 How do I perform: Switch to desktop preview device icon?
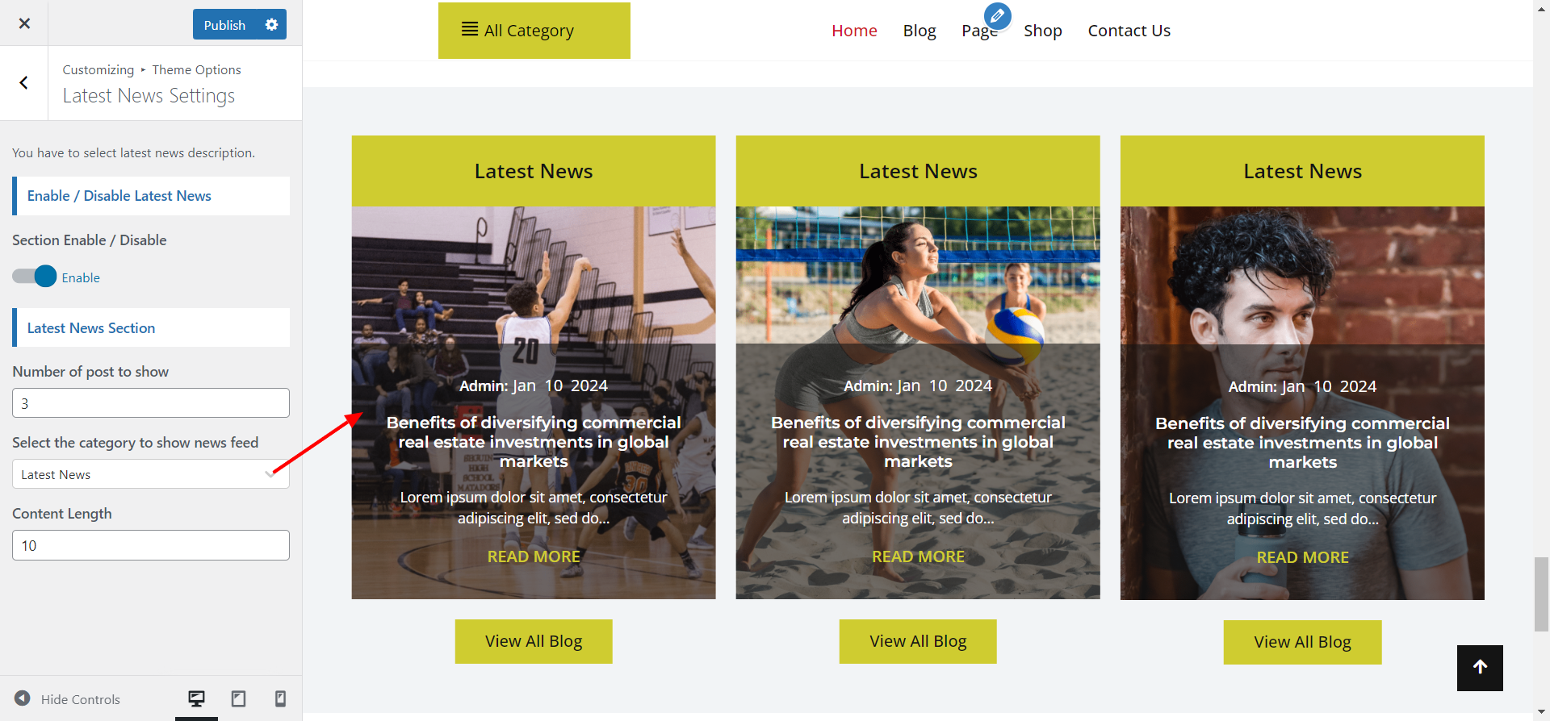click(x=196, y=698)
